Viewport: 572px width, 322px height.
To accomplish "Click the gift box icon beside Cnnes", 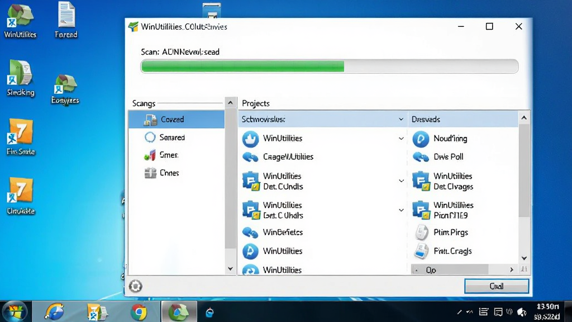I will (x=150, y=173).
